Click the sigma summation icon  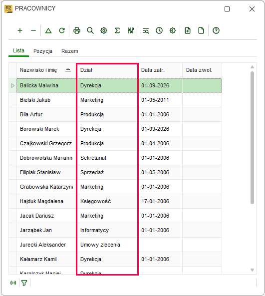[117, 30]
